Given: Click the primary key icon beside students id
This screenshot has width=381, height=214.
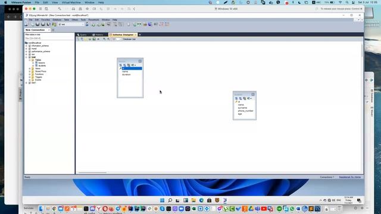Looking at the screenshot, I should coord(236,102).
